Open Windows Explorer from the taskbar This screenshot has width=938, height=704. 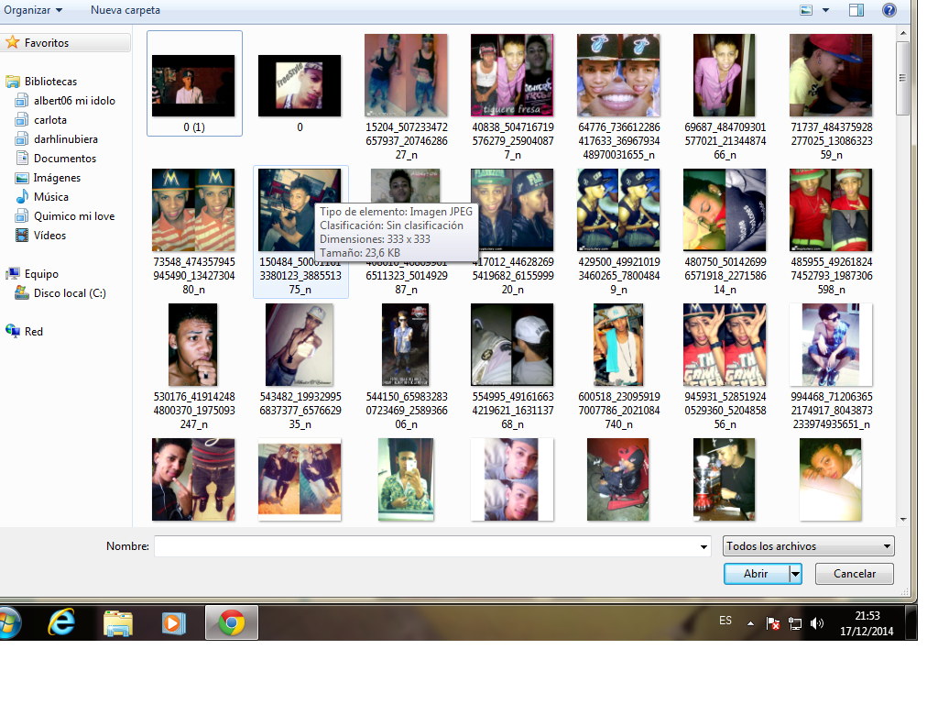(118, 622)
